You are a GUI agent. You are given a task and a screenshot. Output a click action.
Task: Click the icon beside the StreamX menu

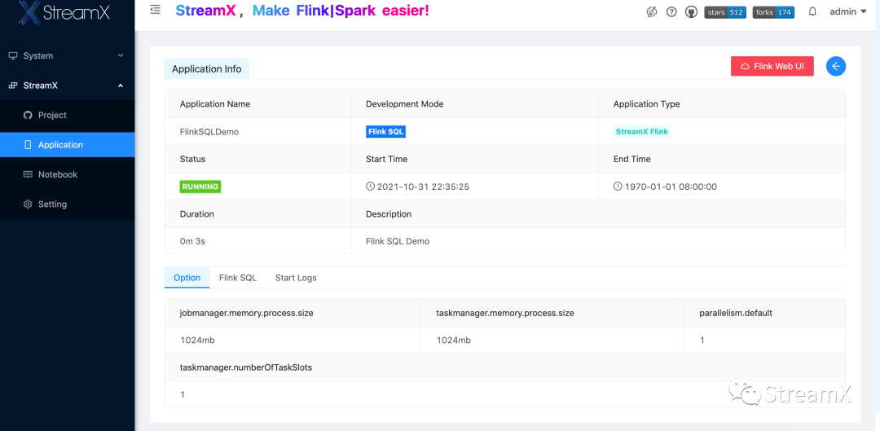13,86
